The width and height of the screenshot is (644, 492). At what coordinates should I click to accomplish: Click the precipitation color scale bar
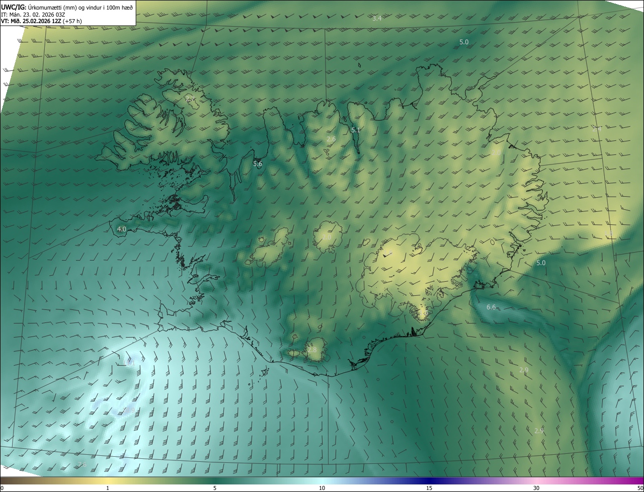322,480
